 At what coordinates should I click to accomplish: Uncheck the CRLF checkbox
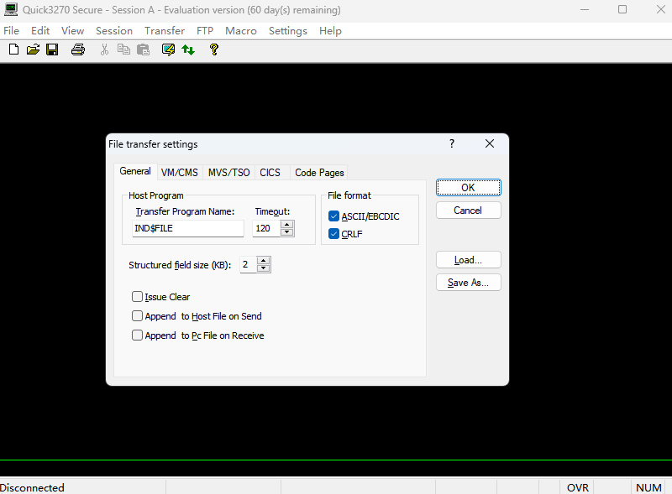[333, 234]
